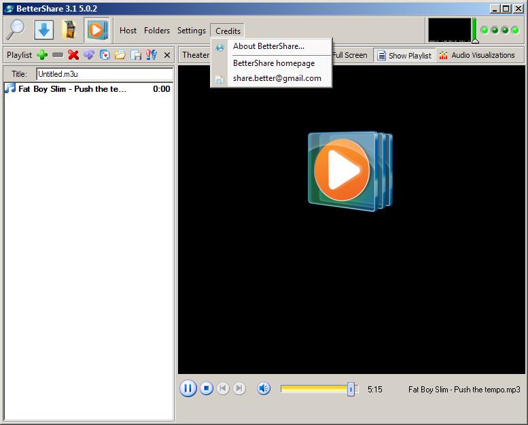Click the volume level triangle slider
The width and height of the screenshot is (528, 425).
[x=475, y=41]
